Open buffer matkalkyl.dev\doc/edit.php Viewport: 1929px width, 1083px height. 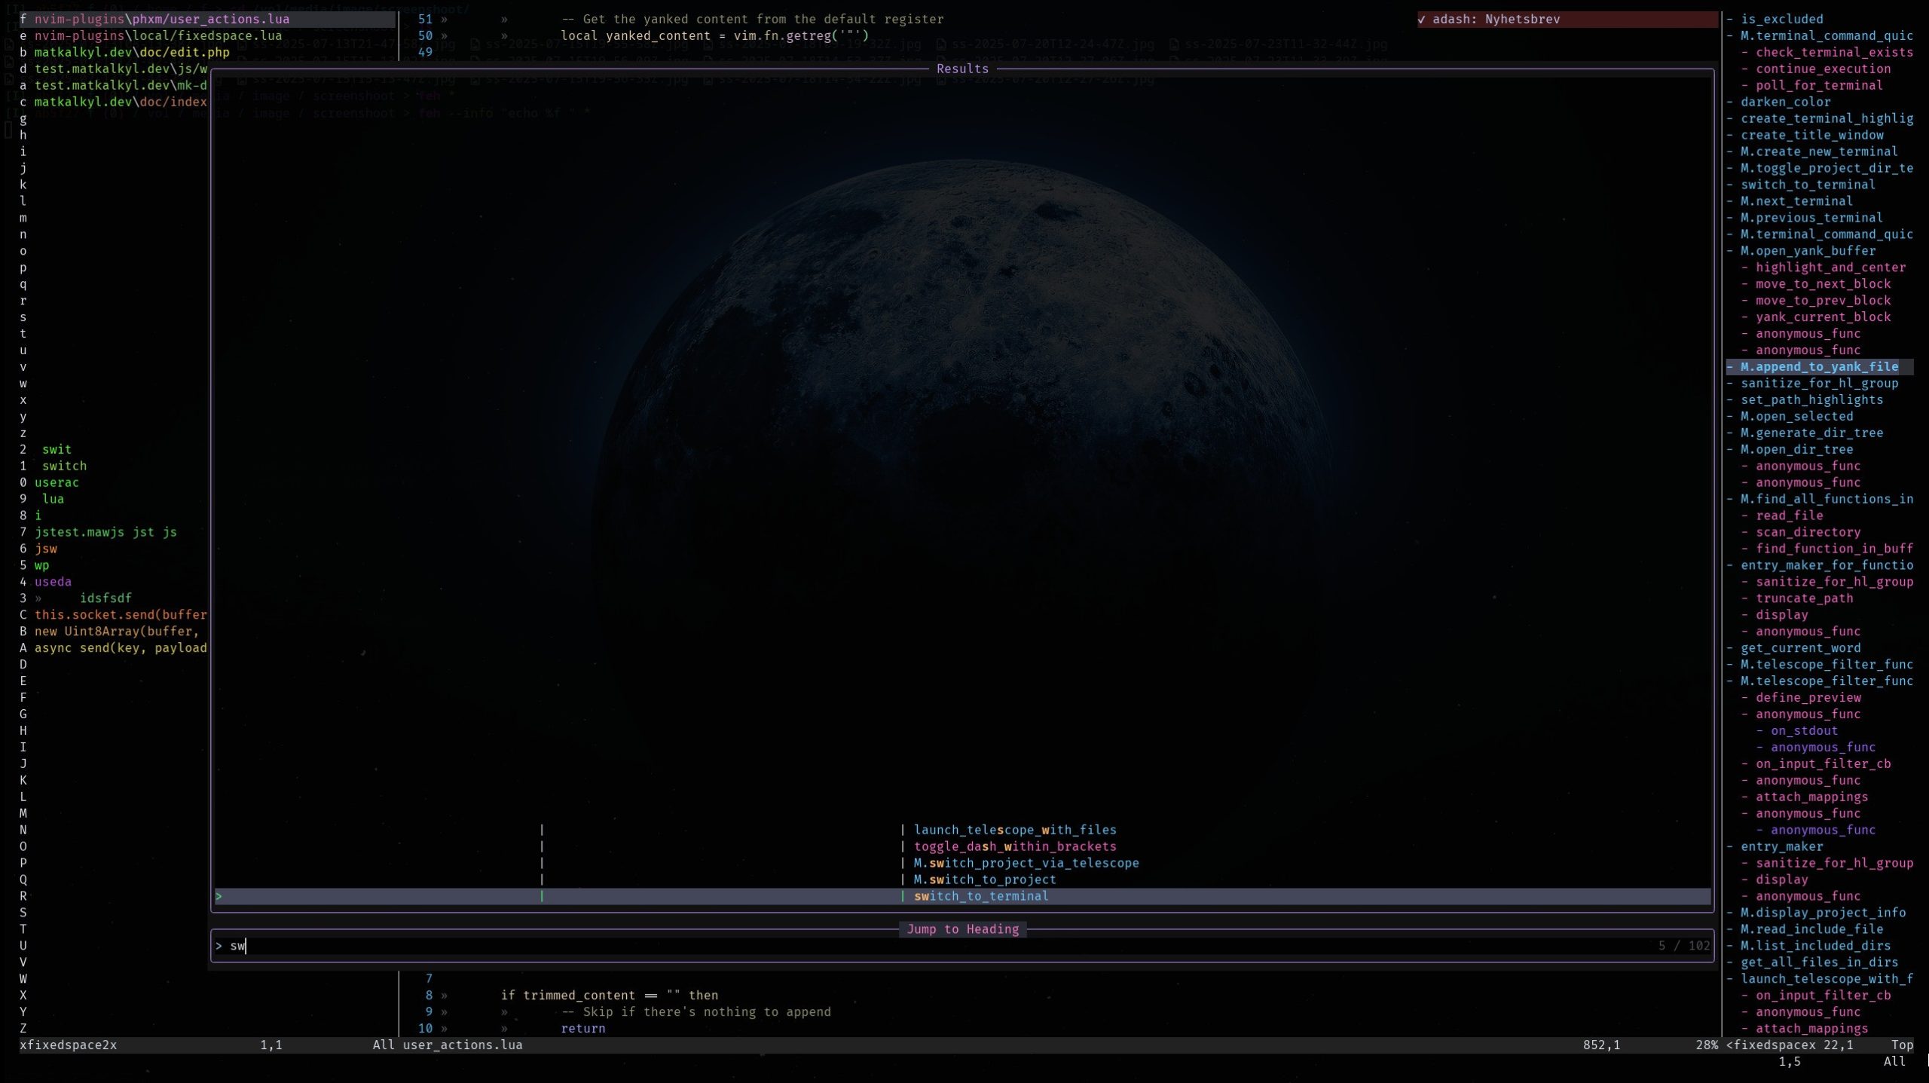point(131,52)
